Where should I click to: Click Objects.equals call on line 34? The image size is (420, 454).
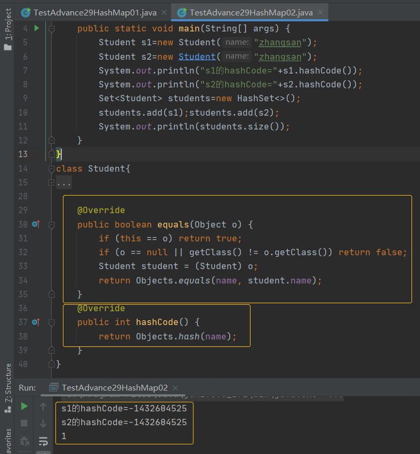coord(229,281)
